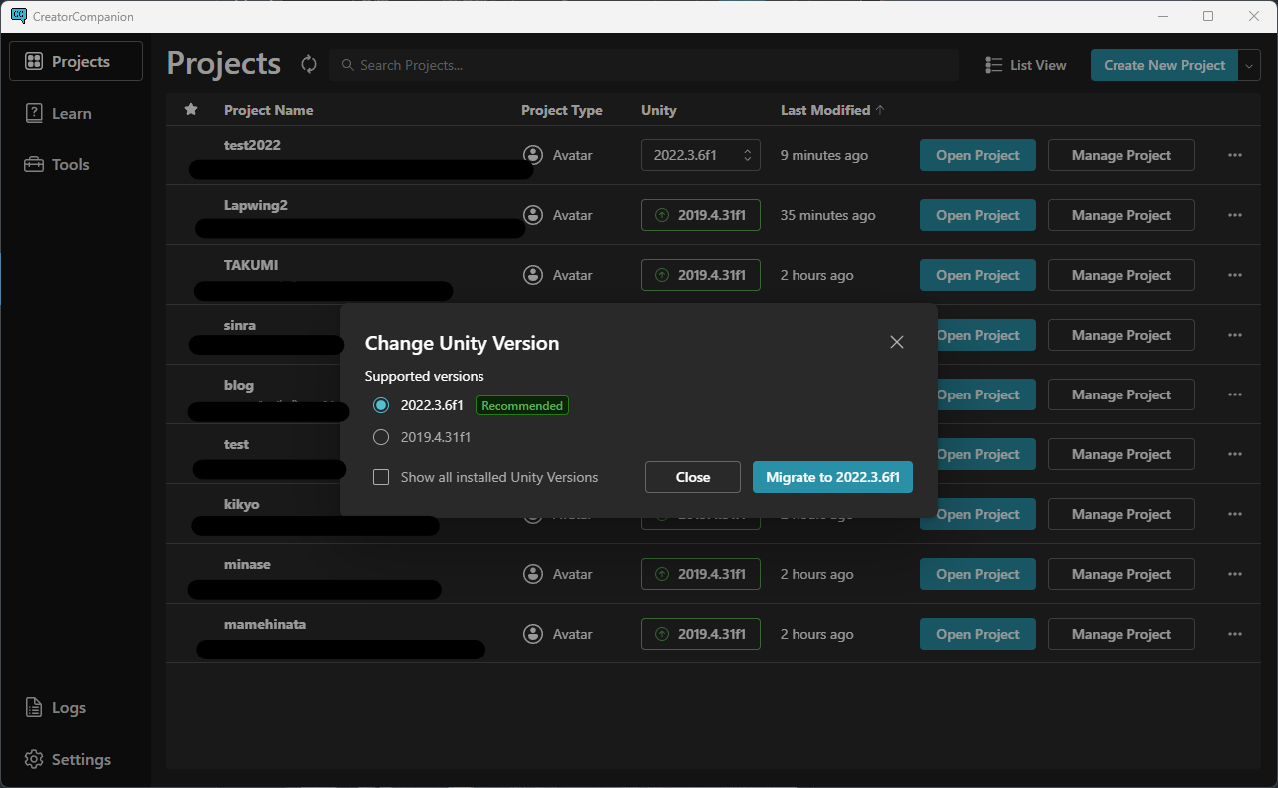Select the 2019.4.31f1 radio option
The height and width of the screenshot is (788, 1278).
(x=381, y=437)
